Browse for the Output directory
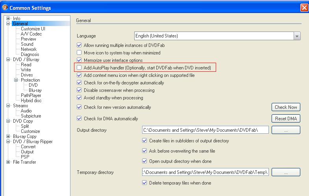Viewport: 309px width, 196px height. point(286,130)
